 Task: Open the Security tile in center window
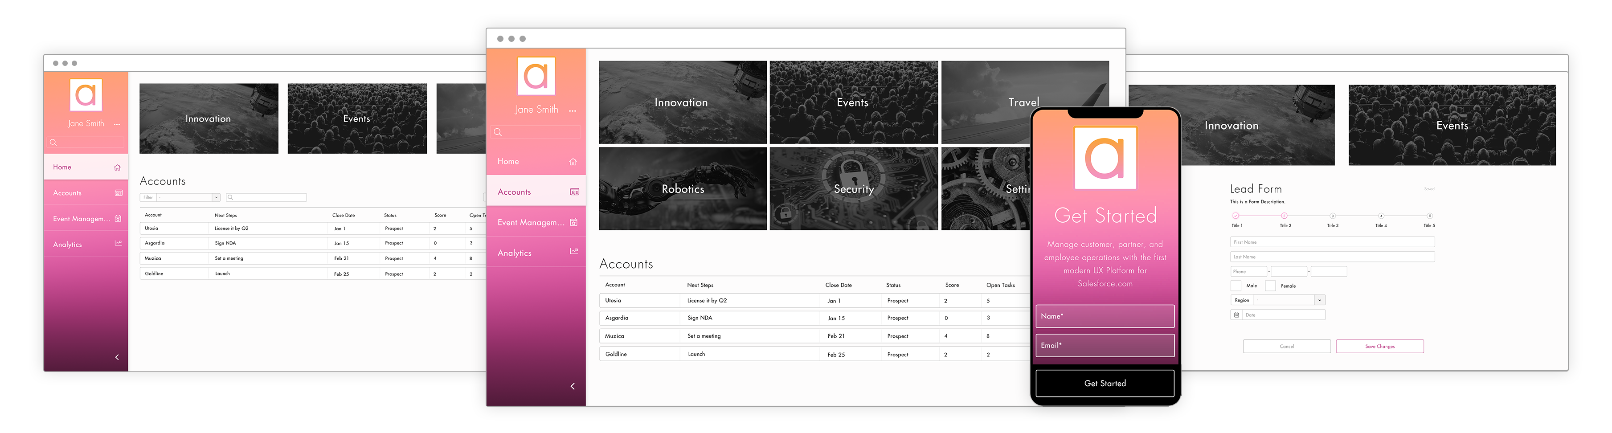click(854, 188)
